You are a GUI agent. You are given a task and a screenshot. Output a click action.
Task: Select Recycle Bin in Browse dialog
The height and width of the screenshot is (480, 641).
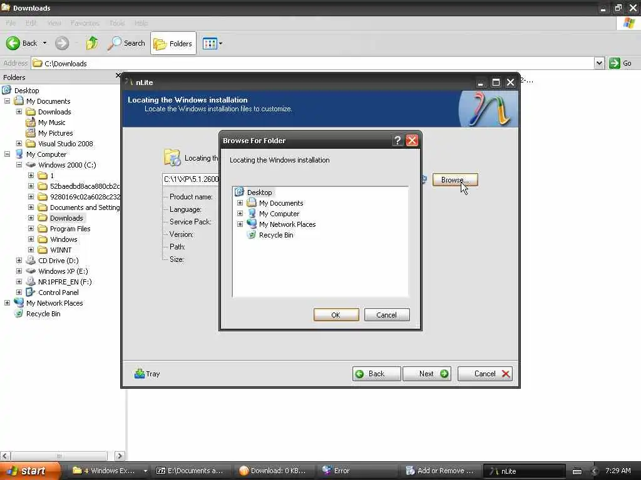276,235
